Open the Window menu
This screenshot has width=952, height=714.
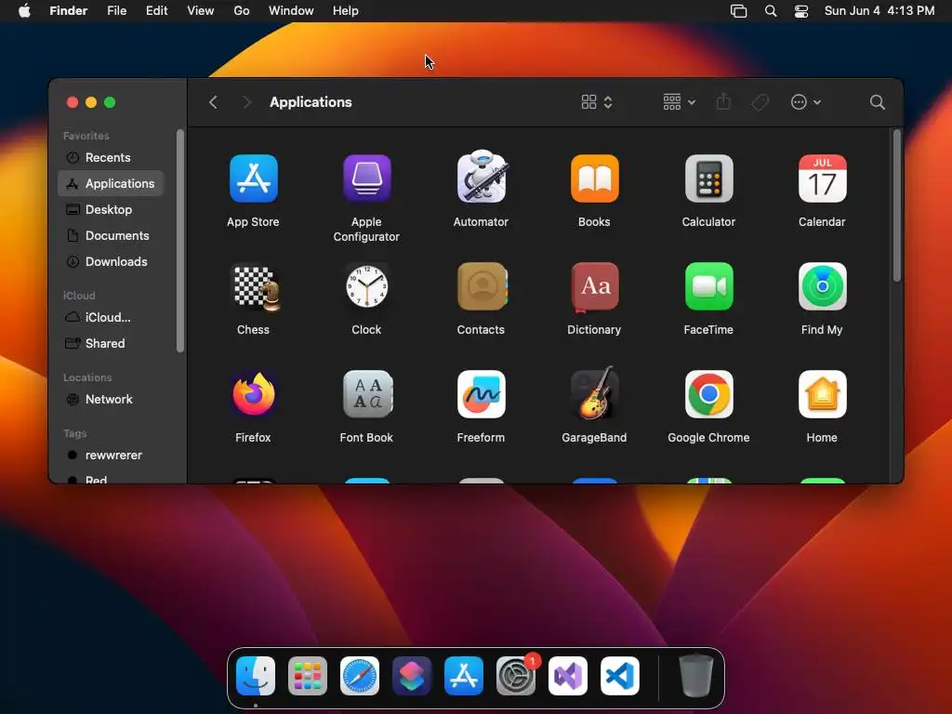(291, 11)
